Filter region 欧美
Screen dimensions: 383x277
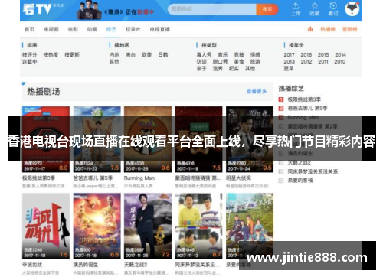147,55
